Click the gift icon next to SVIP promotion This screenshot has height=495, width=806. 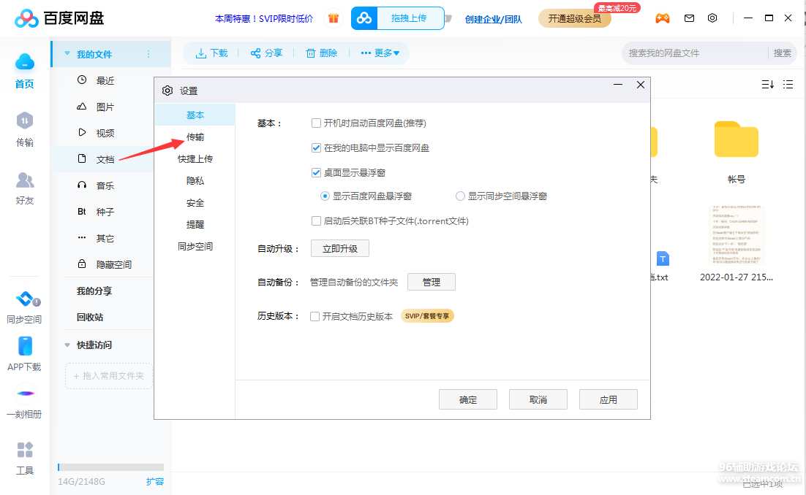334,18
